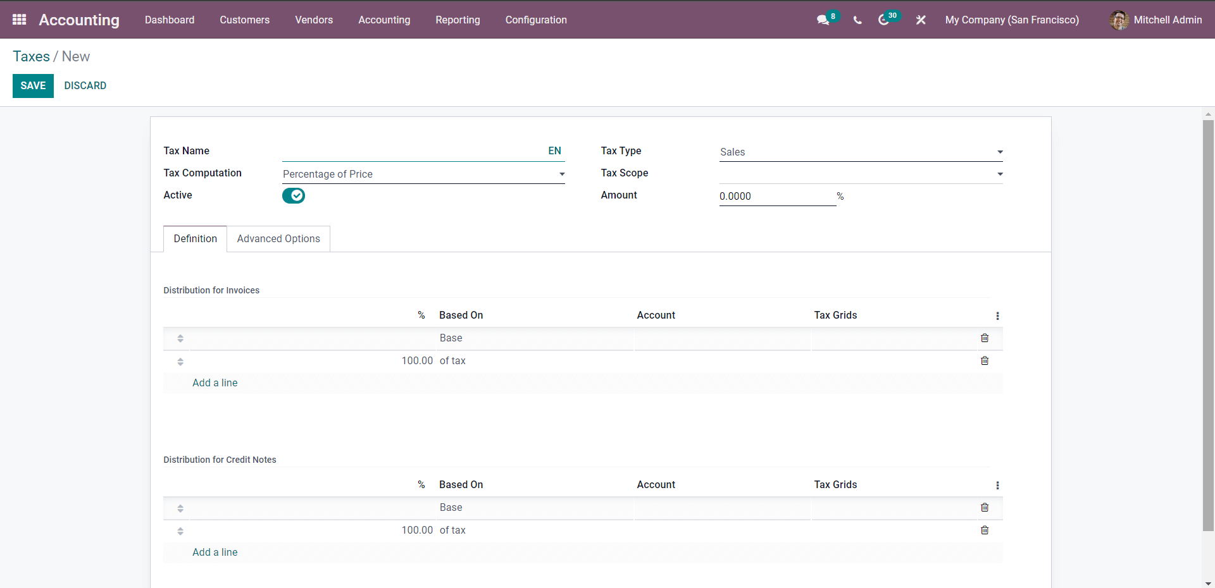The height and width of the screenshot is (588, 1215).
Task: Open the apps grid menu icon
Action: click(x=19, y=20)
